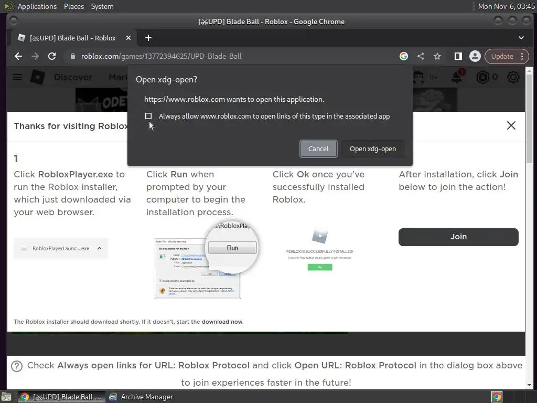The height and width of the screenshot is (403, 537).
Task: Click the Run dialog illustration thumbnail
Action: tap(206, 259)
